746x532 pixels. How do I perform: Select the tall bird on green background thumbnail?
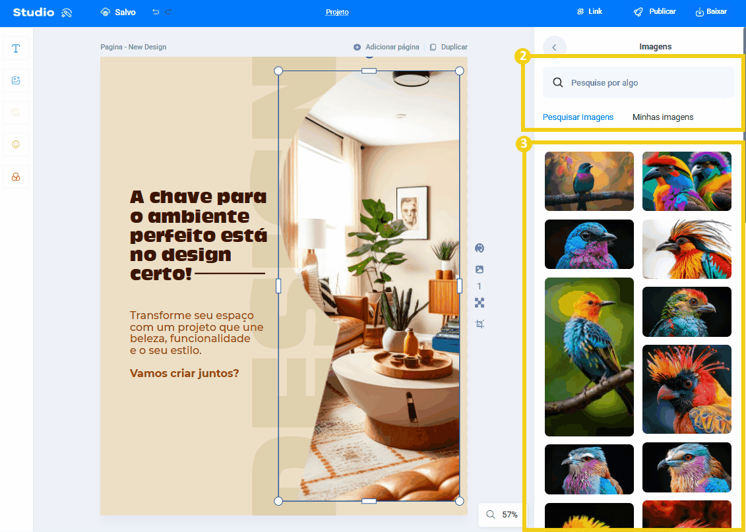[x=589, y=357]
